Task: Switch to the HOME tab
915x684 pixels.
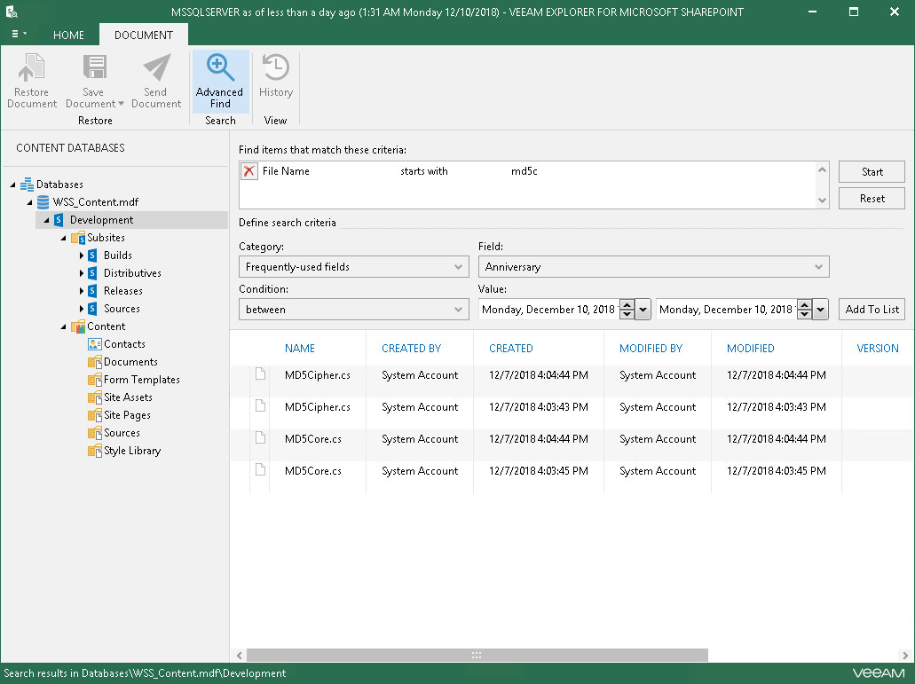Action: click(x=68, y=35)
